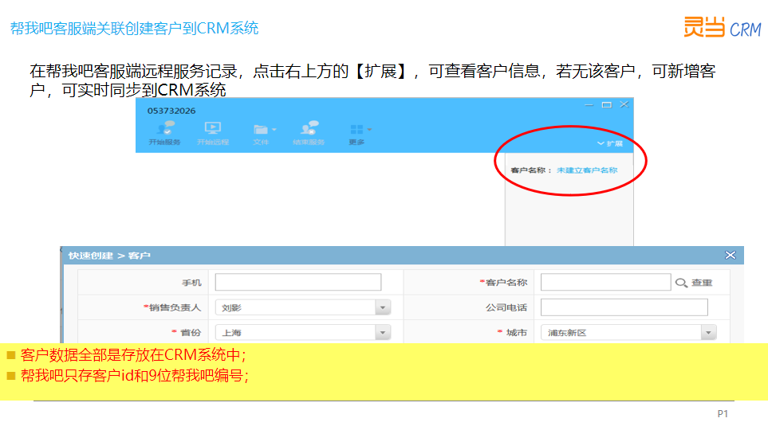Open the 省份 dropdown showing 上海
Screen dimensions: 768x430
point(303,333)
